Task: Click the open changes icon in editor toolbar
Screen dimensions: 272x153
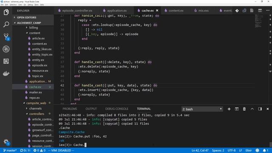Action: click(x=244, y=11)
